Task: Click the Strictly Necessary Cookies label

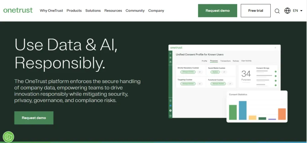Action: (188, 68)
